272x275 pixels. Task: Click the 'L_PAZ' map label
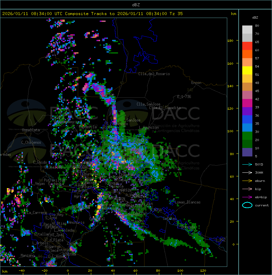221,240
